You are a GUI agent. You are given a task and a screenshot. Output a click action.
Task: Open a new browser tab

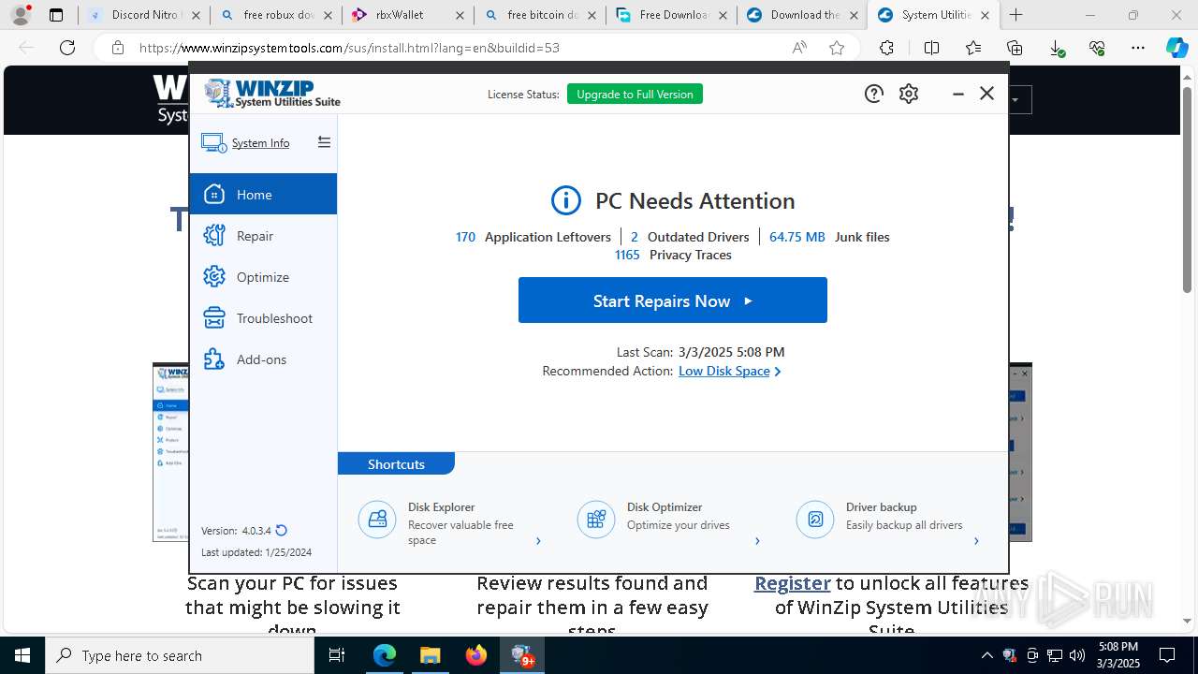click(1016, 15)
